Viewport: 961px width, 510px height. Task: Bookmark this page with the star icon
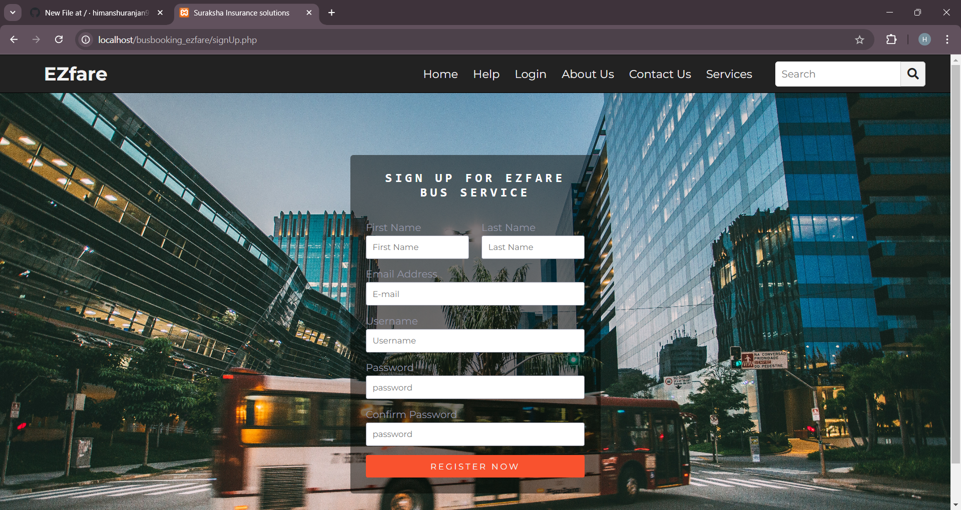[859, 40]
